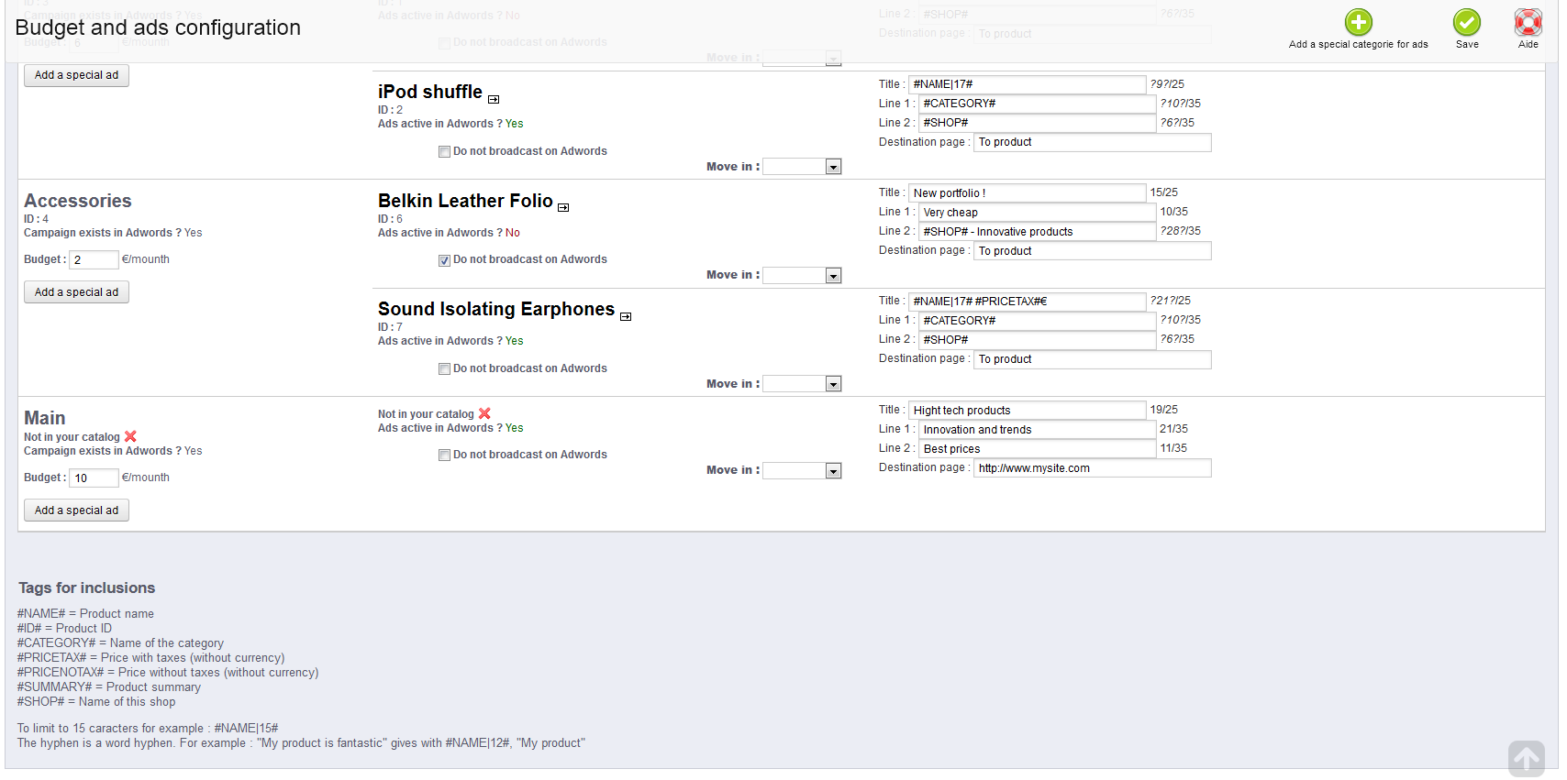The height and width of the screenshot is (780, 1567).
Task: Click '#SHOP# = Name of this shop' line
Action: coord(96,702)
